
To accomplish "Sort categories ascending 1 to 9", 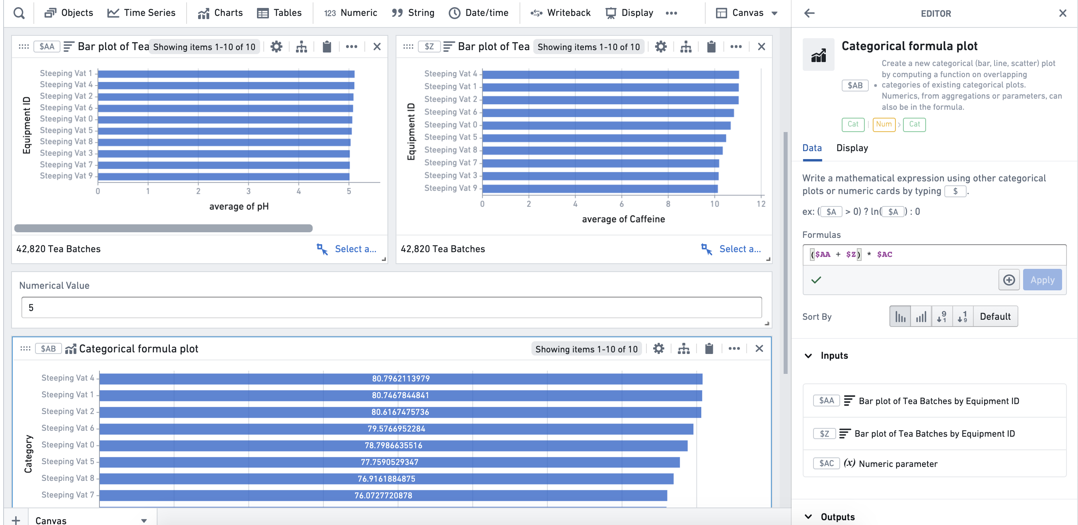I will click(963, 317).
